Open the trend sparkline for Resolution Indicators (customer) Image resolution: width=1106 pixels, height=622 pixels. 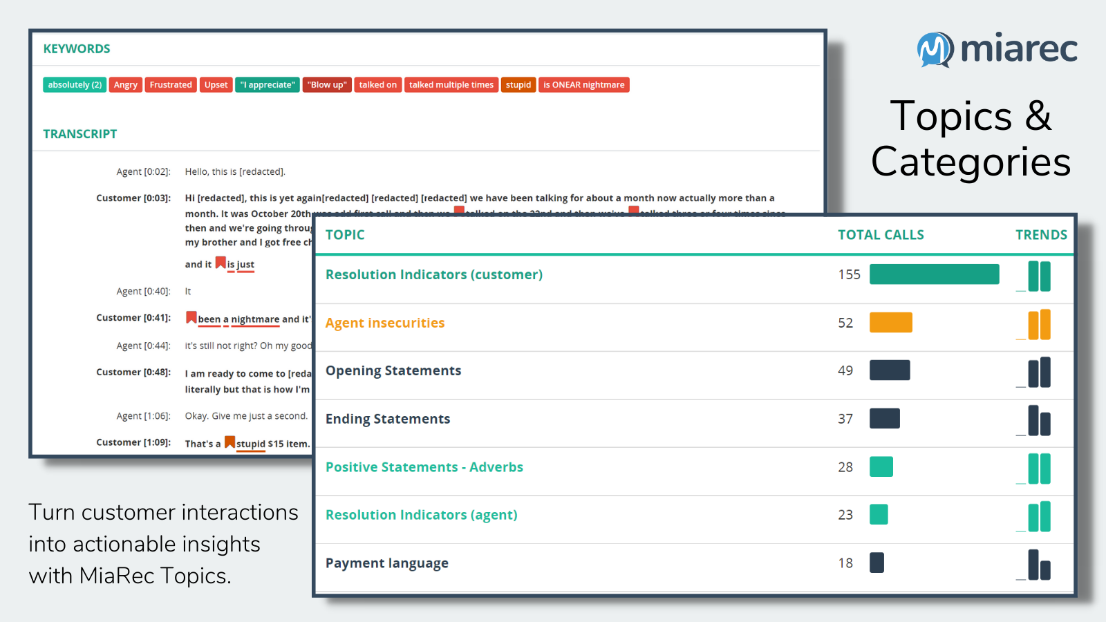click(1038, 275)
